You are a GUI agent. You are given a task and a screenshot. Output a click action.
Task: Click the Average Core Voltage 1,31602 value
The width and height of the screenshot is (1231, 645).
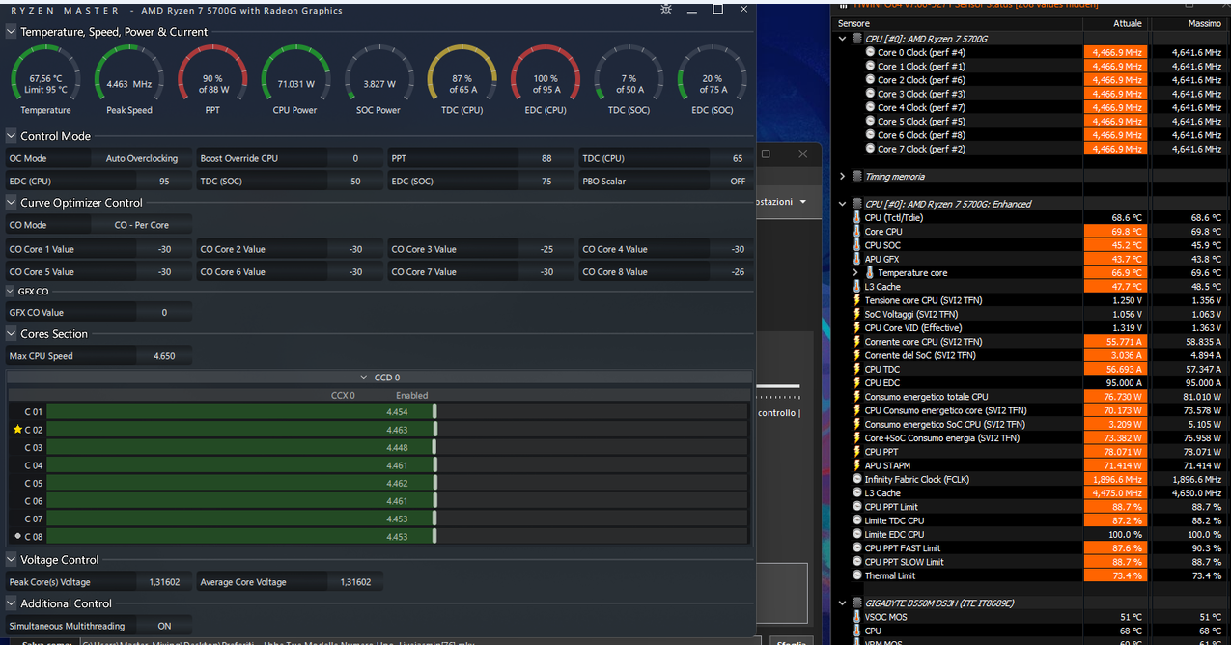(355, 582)
